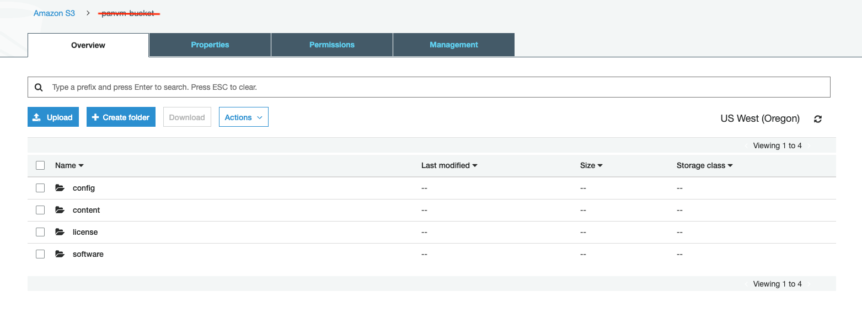Change region via US West (Oregon) selector
The width and height of the screenshot is (862, 329).
coord(759,118)
